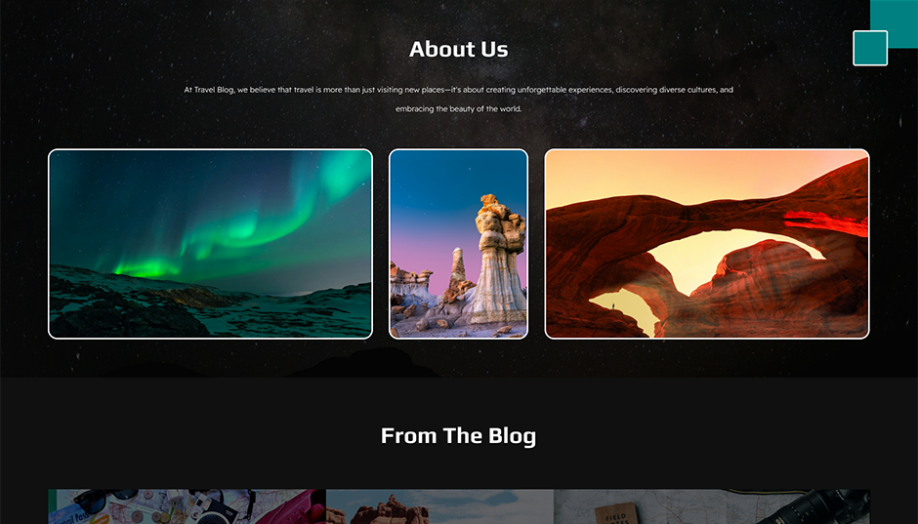Open blog post with Field Notes notebook
This screenshot has width=918, height=524.
tap(712, 506)
